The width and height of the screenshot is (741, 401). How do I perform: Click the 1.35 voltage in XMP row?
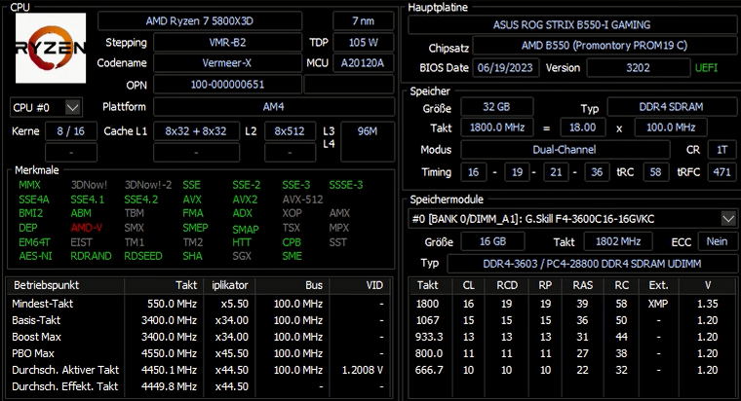[708, 304]
